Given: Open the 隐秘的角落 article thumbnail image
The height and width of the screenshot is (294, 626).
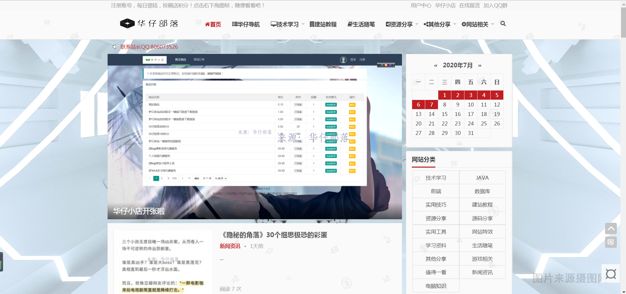Looking at the screenshot, I should coord(163,262).
